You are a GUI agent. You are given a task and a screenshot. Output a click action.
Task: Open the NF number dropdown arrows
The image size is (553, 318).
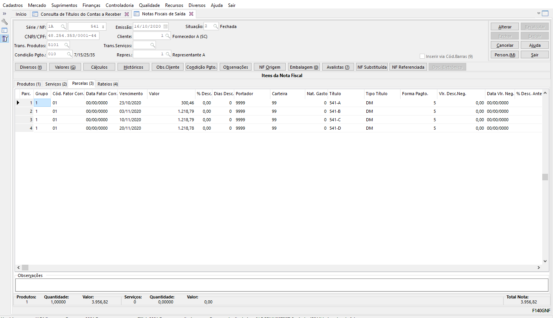tap(103, 26)
